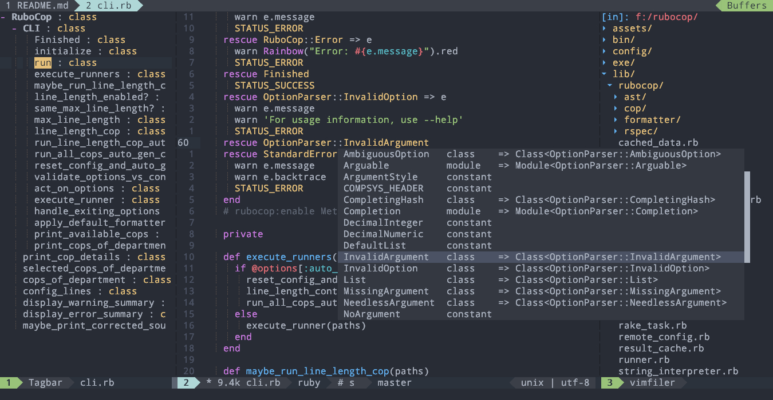Click the STATUS_SUCCESS constant in the code
This screenshot has width=773, height=400.
tap(275, 86)
